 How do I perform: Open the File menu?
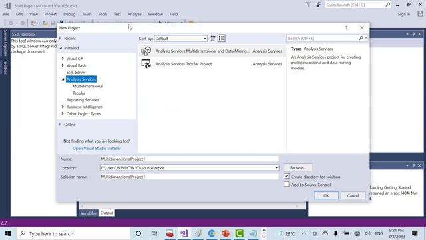point(6,14)
